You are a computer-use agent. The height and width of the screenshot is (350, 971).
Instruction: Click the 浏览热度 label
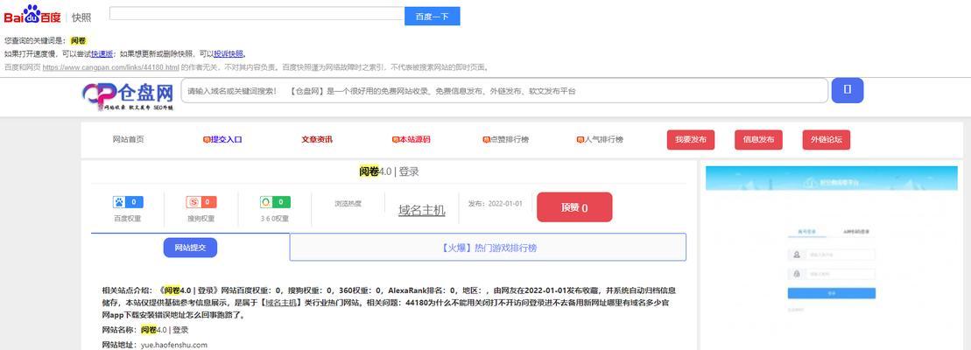point(348,204)
